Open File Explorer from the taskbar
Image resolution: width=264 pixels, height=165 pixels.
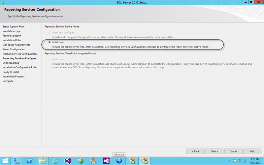pos(42,161)
